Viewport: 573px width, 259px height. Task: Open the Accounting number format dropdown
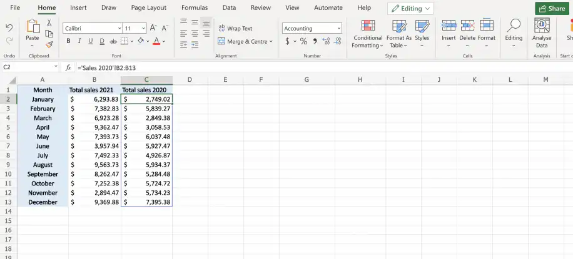coord(339,28)
